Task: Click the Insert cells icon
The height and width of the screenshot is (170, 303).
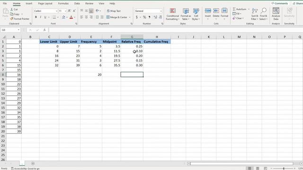Action: point(208,11)
